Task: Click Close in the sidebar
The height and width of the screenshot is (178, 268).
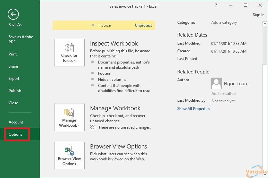Action: click(x=13, y=103)
